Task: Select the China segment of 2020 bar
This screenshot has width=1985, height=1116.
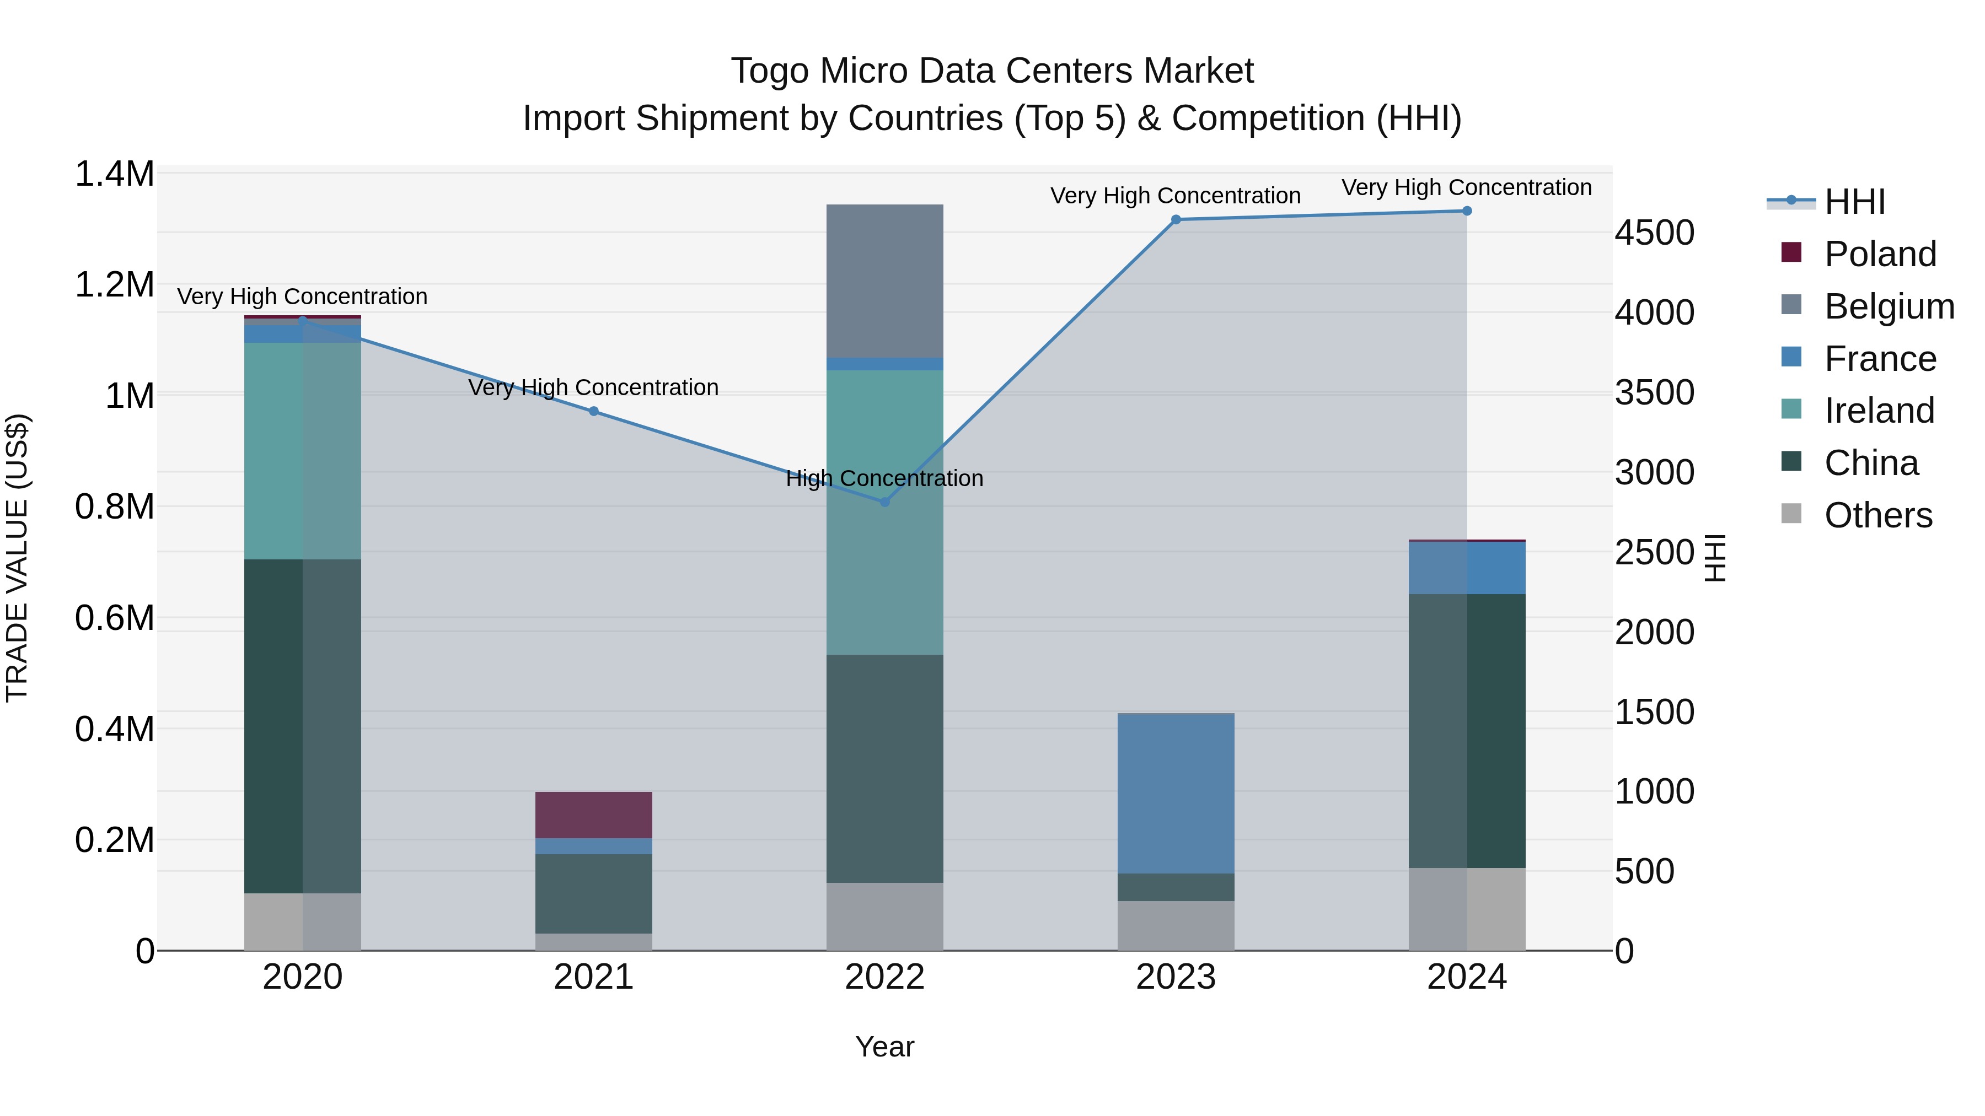Action: coord(303,726)
